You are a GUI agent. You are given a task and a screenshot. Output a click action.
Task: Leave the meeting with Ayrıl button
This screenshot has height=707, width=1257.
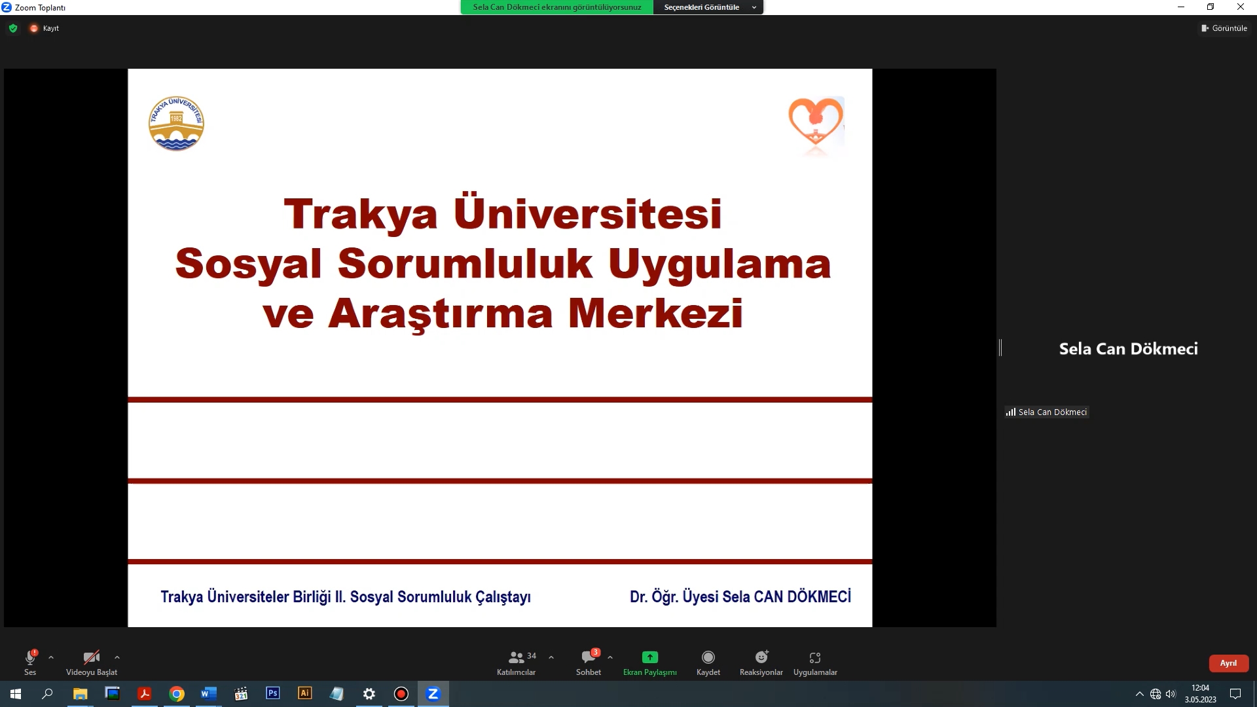click(1228, 663)
